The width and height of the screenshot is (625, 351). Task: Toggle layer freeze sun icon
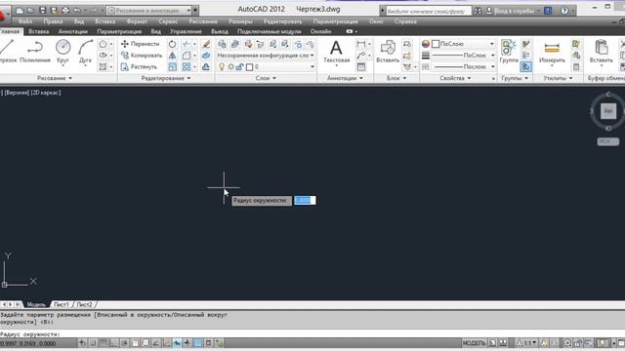point(230,67)
